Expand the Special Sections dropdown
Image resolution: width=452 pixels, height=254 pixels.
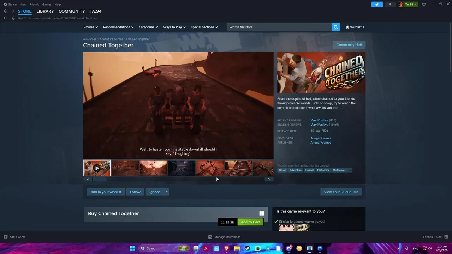[x=204, y=27]
